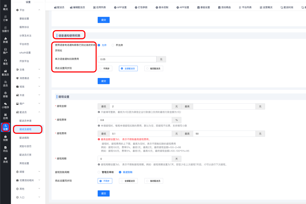
Task: Click the 坑位 icon in left sidebar
Action: (x=5, y=149)
